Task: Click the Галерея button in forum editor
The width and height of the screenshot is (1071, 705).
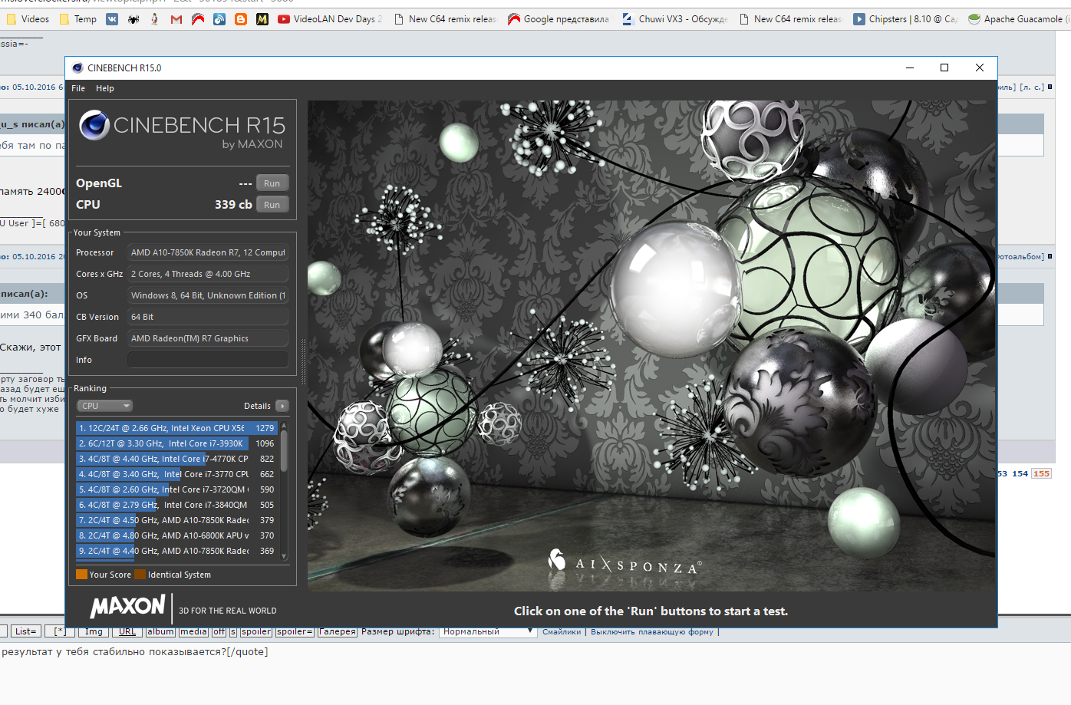Action: click(338, 632)
